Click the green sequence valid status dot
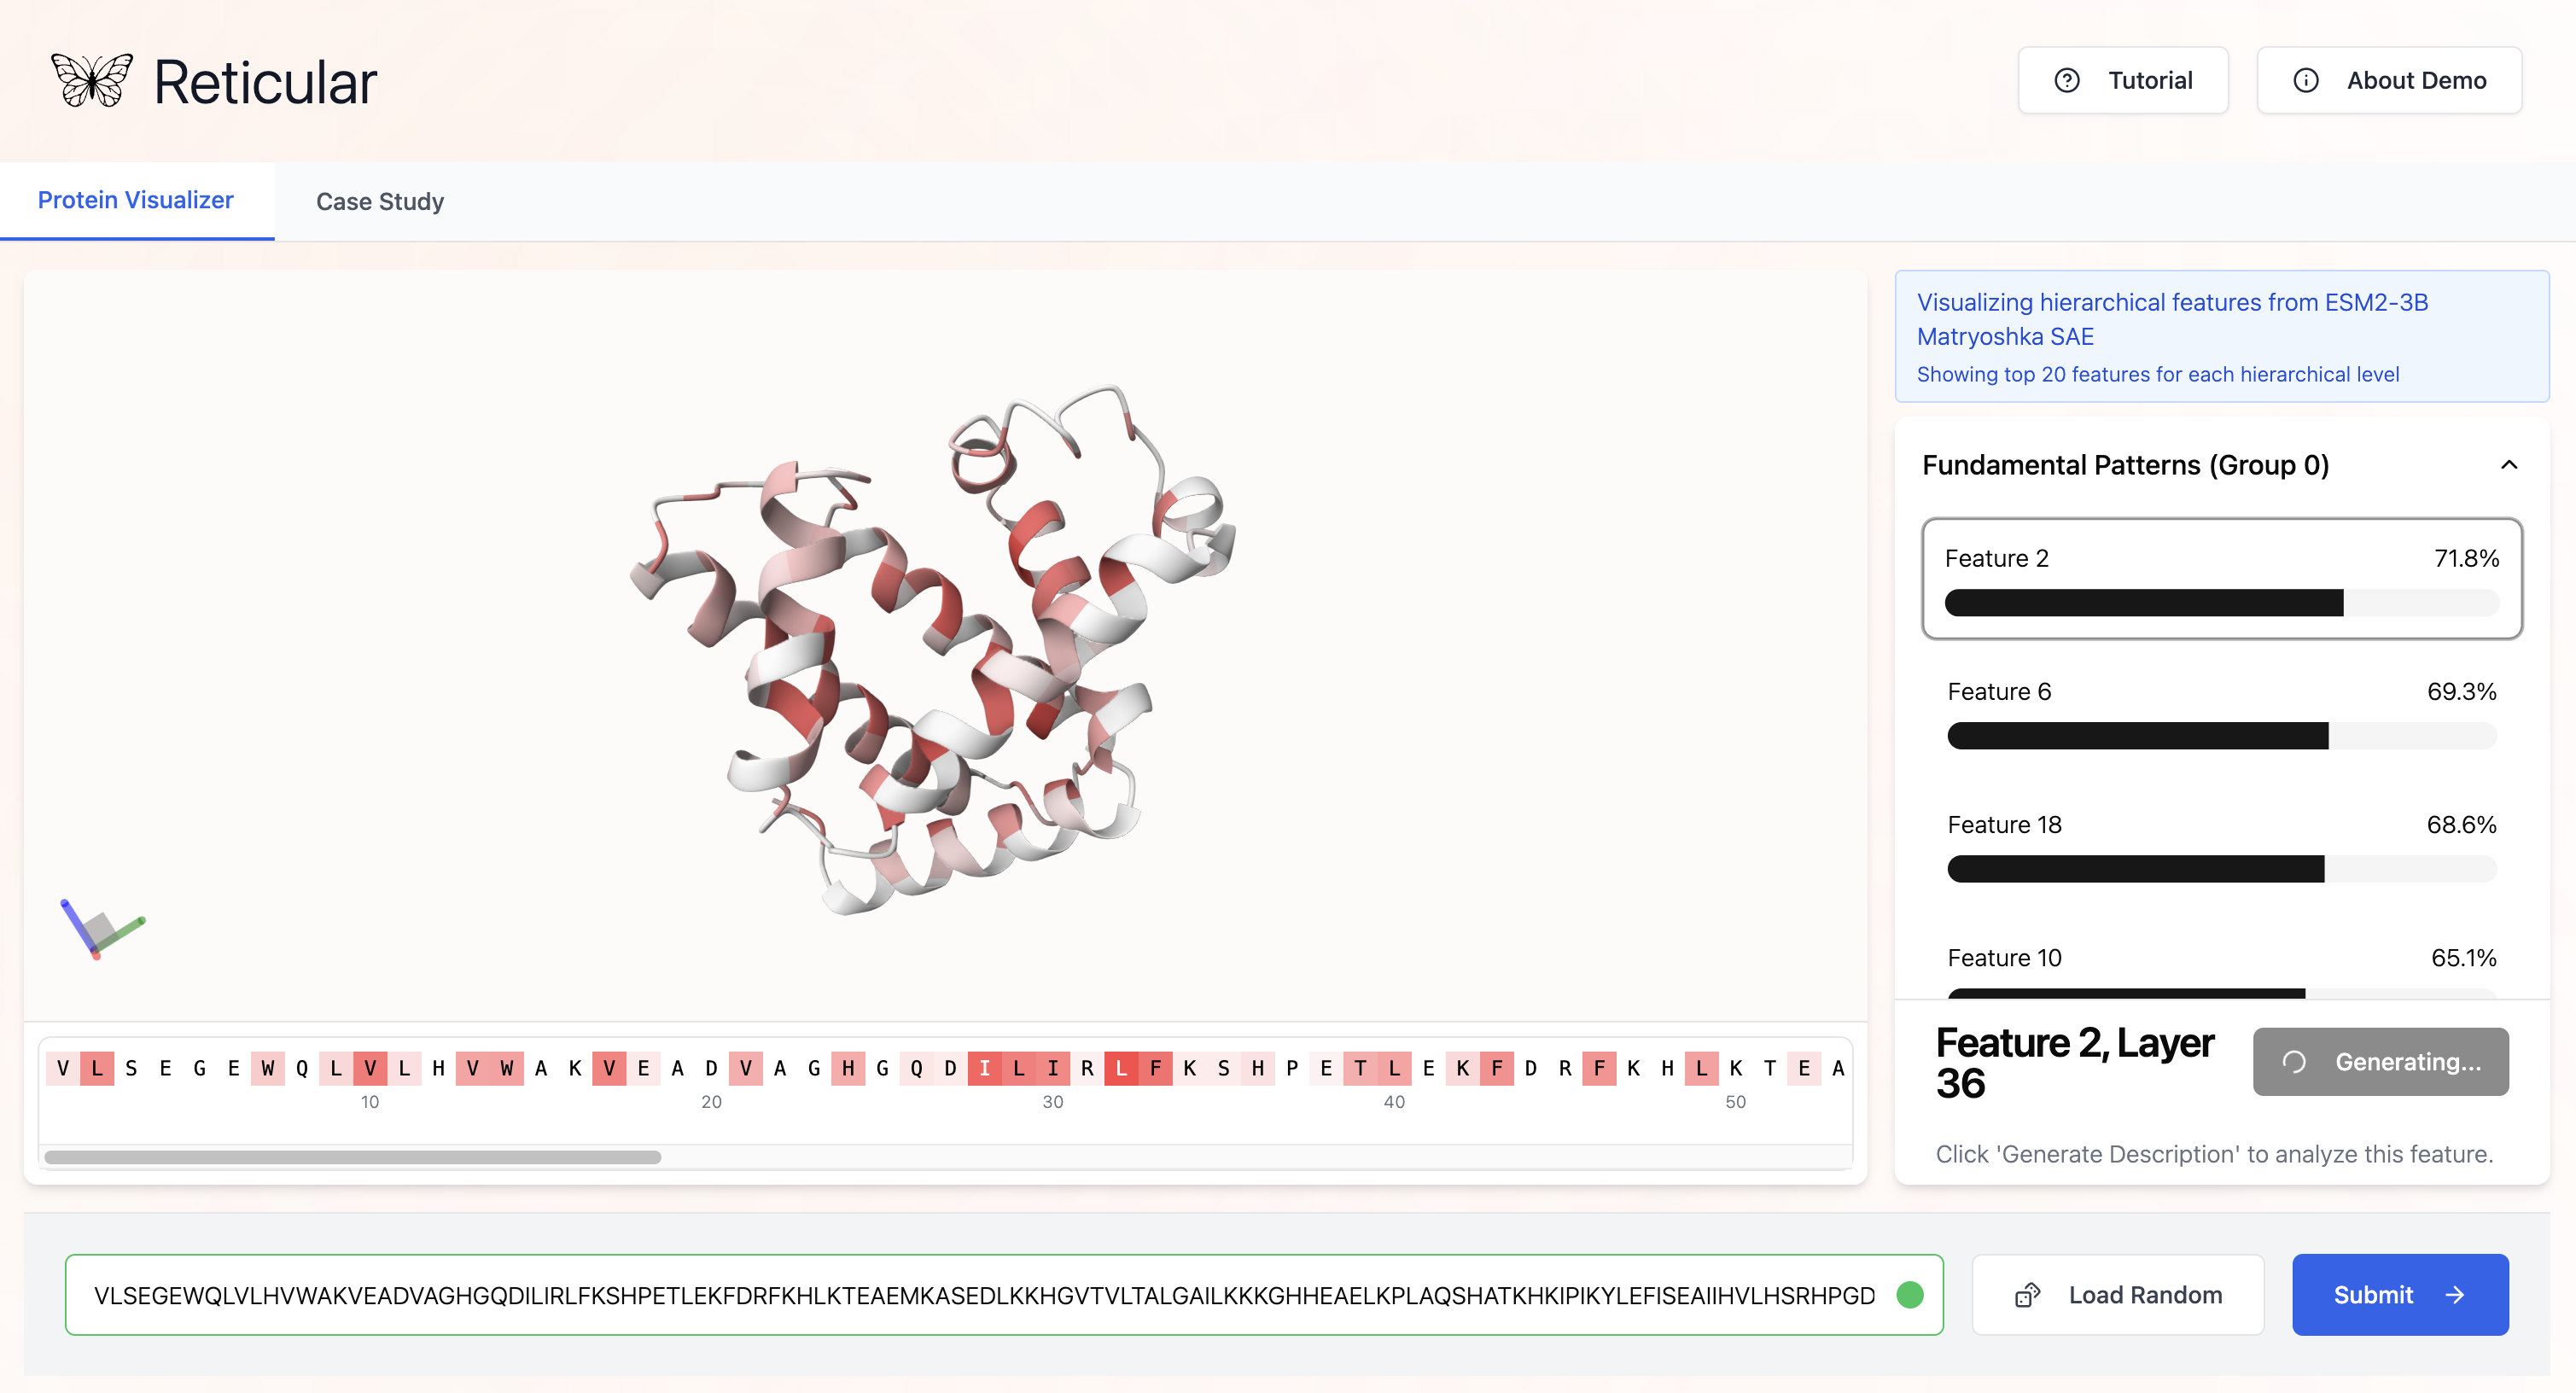Viewport: 2576px width, 1393px height. click(x=1910, y=1295)
